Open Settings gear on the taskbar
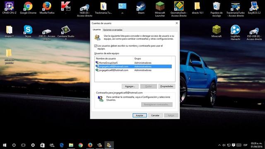This screenshot has height=149, width=265. pos(33,145)
